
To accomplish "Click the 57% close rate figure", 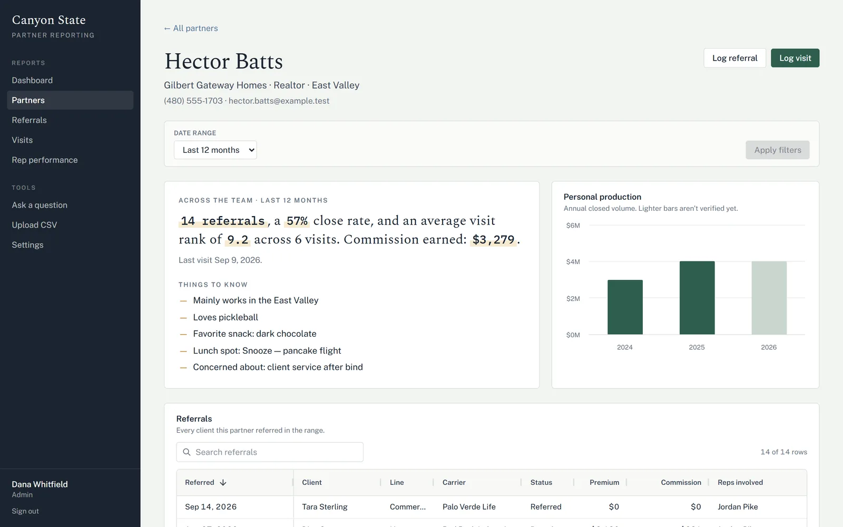I will [x=297, y=221].
